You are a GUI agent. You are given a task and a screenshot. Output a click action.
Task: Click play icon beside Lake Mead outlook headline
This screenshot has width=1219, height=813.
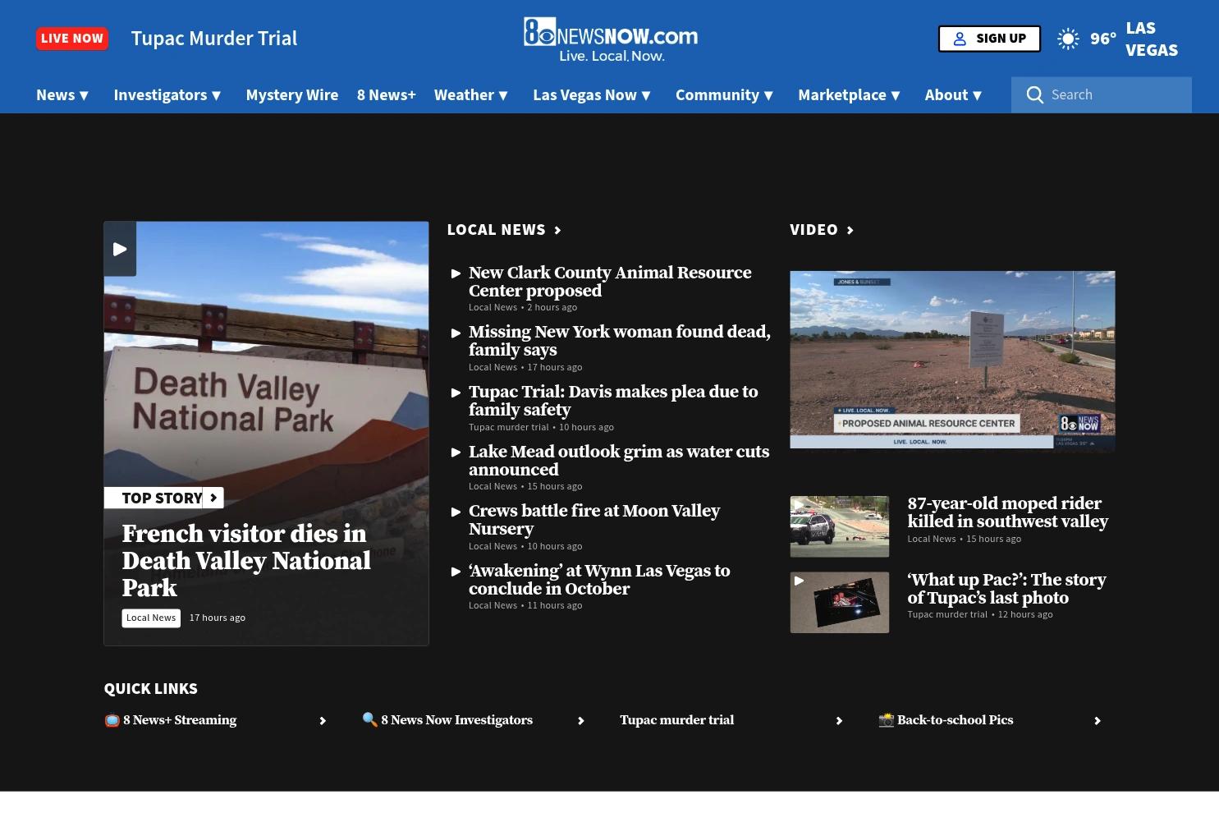[456, 452]
